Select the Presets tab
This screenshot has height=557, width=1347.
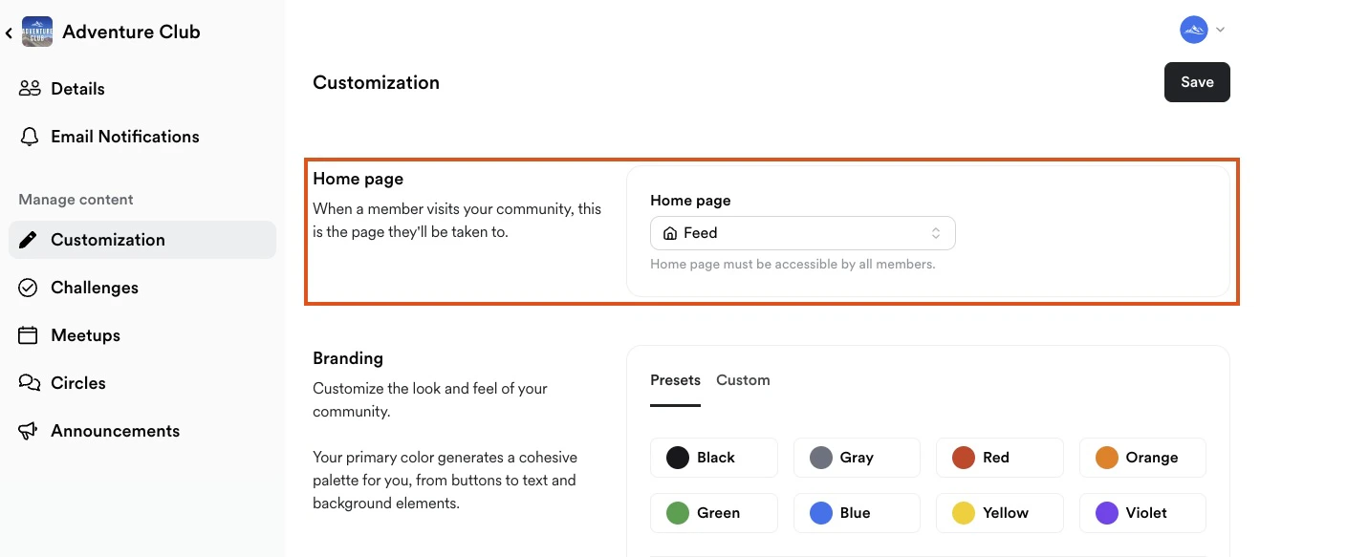[675, 379]
